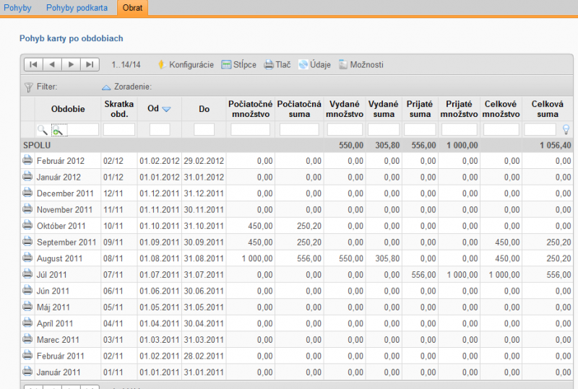Print the Marec 2011 row

27,339
